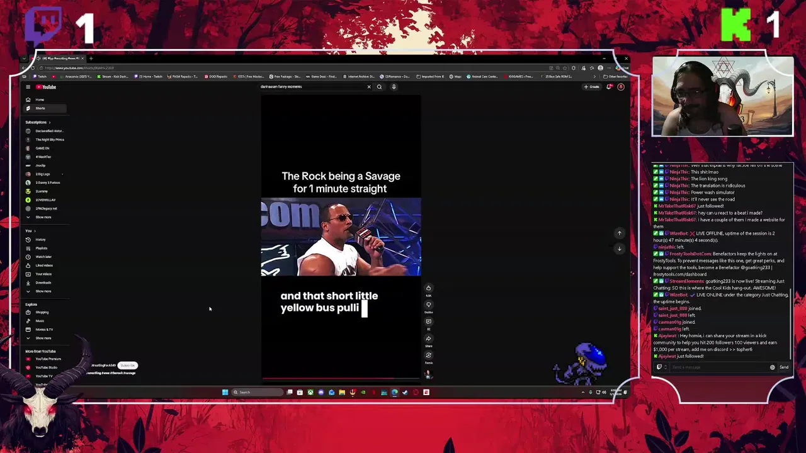Open the Short's comments
Viewport: 806px width, 453px height.
[x=428, y=322]
